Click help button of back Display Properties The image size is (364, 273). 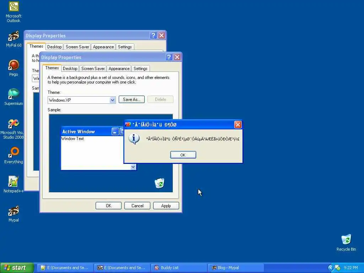pyautogui.click(x=153, y=36)
